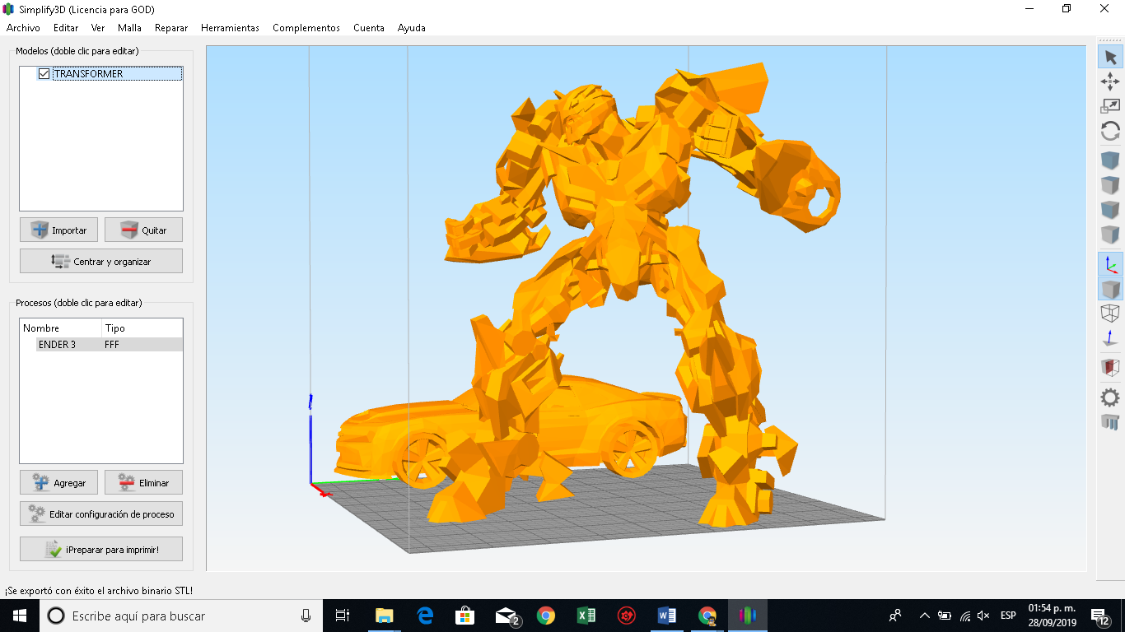Image resolution: width=1125 pixels, height=632 pixels.
Task: Click the Importar button
Action: pyautogui.click(x=58, y=230)
